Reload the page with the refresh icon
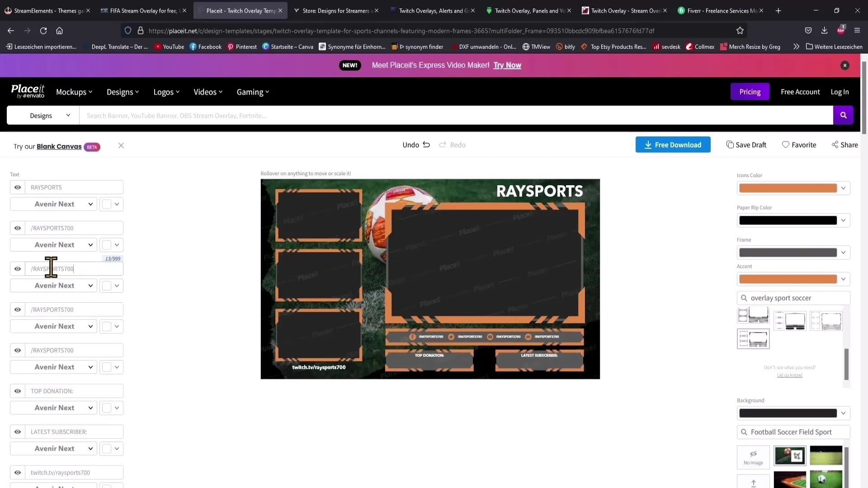 coord(43,31)
